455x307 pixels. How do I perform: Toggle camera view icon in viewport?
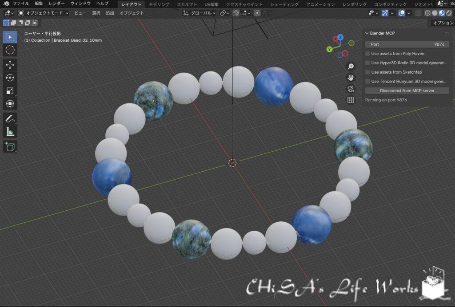(x=351, y=89)
